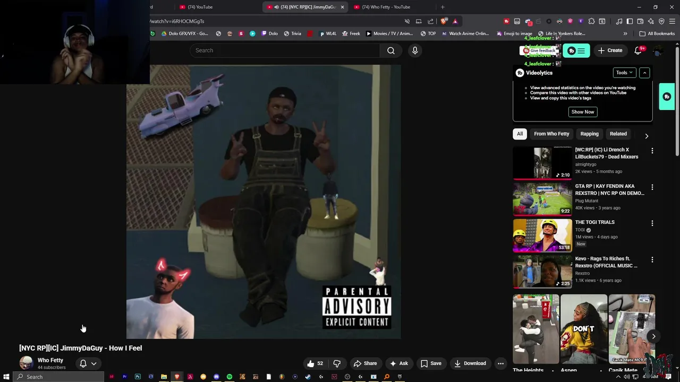Open Photoshop from the taskbar
The width and height of the screenshot is (680, 382).
point(138,377)
